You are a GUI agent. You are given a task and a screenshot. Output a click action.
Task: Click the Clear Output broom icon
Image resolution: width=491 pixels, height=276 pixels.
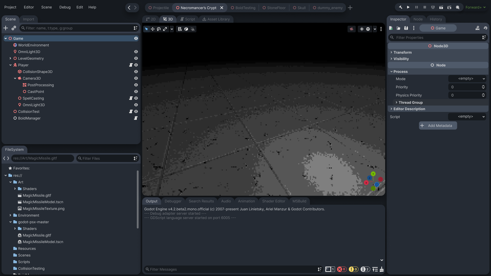point(382,269)
